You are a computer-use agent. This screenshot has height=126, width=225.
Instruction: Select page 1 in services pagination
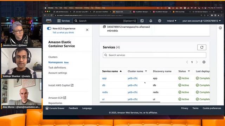(192, 62)
